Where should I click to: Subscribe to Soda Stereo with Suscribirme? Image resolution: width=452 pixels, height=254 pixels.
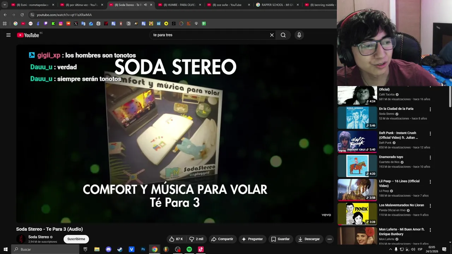pos(76,239)
